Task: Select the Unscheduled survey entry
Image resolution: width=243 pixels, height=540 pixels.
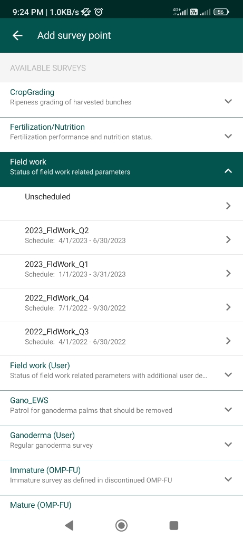Action: click(121, 204)
